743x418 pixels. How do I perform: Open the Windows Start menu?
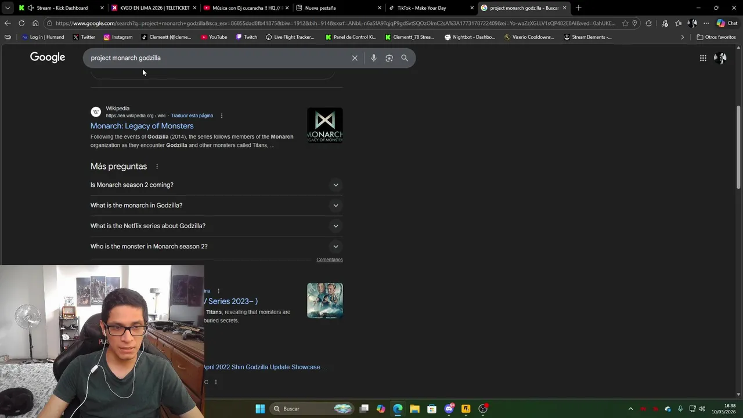click(x=260, y=409)
